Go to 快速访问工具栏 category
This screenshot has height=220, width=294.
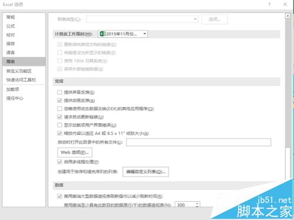pyautogui.click(x=21, y=80)
